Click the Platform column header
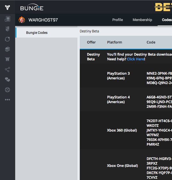Viewport: 172px width, 180px height. (x=115, y=42)
